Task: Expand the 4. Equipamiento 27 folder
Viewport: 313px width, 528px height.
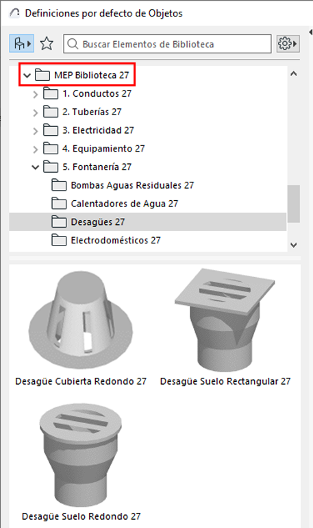Action: 36,149
